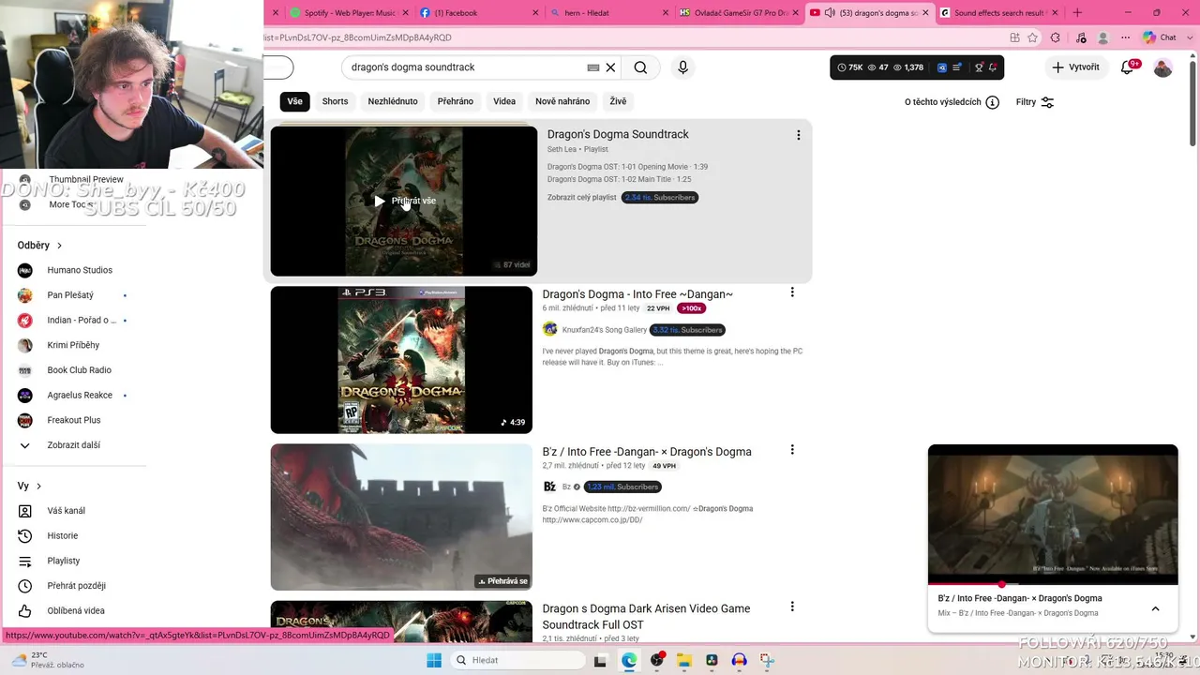This screenshot has height=675, width=1200.
Task: Expand the miniplayer with the chevron
Action: pyautogui.click(x=1155, y=608)
